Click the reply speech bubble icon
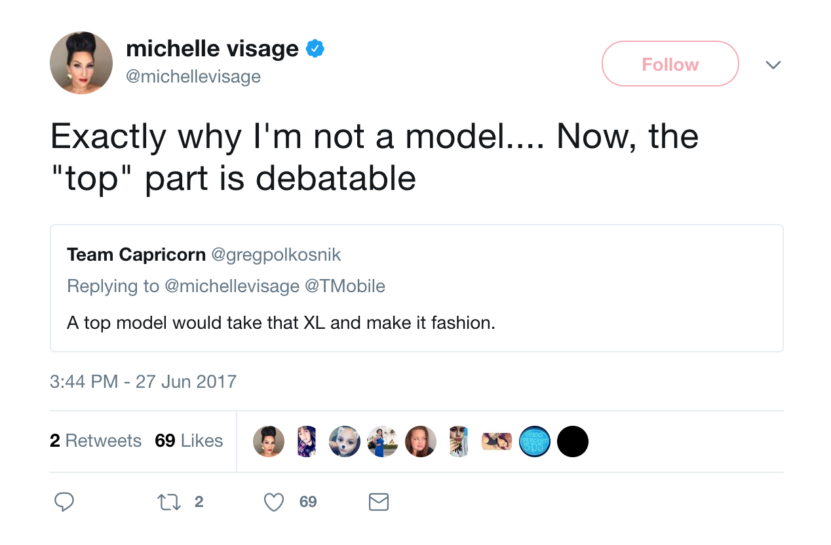The width and height of the screenshot is (831, 545). pyautogui.click(x=64, y=502)
